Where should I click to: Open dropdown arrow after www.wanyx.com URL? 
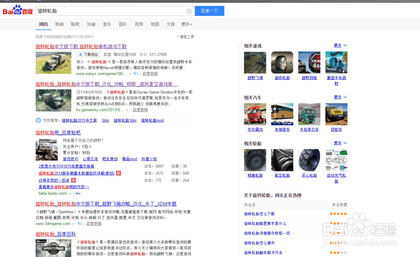click(x=130, y=74)
